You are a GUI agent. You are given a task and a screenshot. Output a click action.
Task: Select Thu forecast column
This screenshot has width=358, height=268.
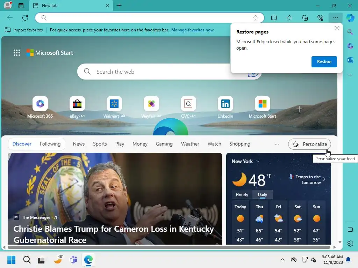(x=259, y=223)
